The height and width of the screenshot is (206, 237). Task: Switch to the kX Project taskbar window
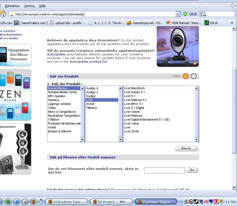click(x=111, y=202)
